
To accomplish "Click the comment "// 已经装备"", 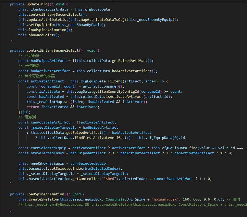I will point(29,56).
